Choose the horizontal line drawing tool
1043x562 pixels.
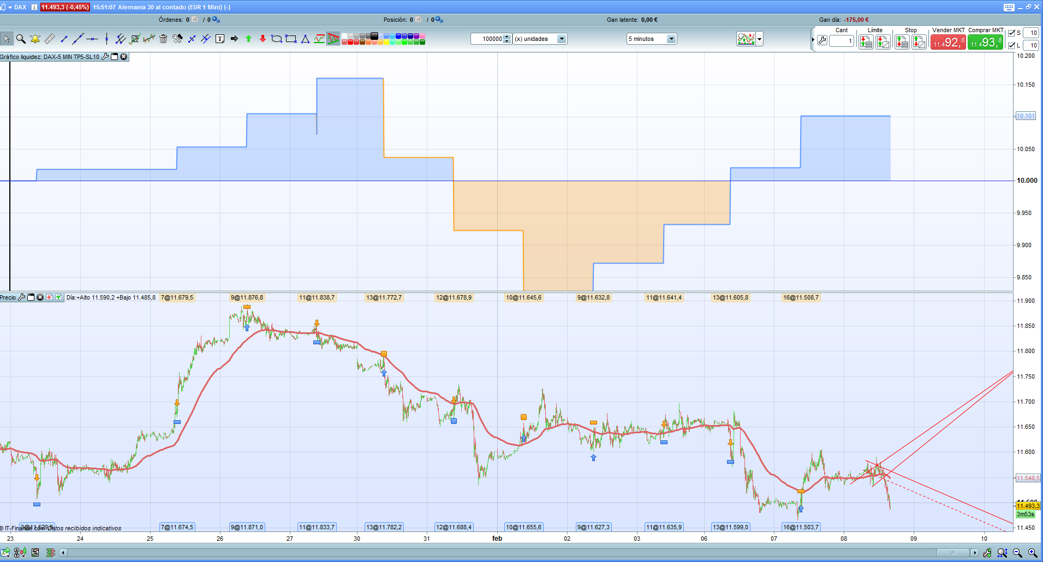(x=92, y=39)
